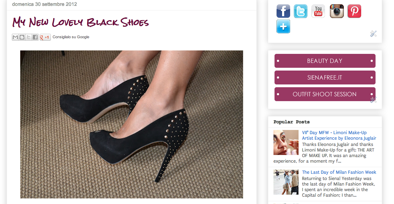Open VII° Day MFW Limoni Make-Up post
Viewport: 394px width, 204px height.
click(x=339, y=135)
